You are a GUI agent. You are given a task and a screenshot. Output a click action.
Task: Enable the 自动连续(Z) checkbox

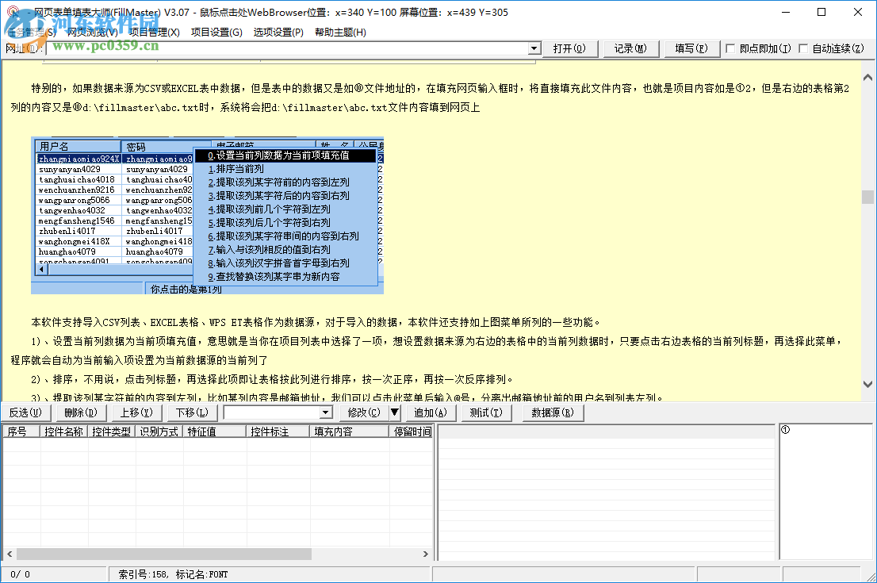tap(802, 48)
